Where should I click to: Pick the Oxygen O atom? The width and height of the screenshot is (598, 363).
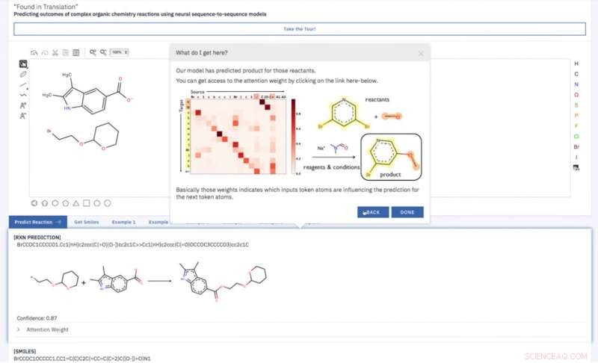pyautogui.click(x=576, y=95)
